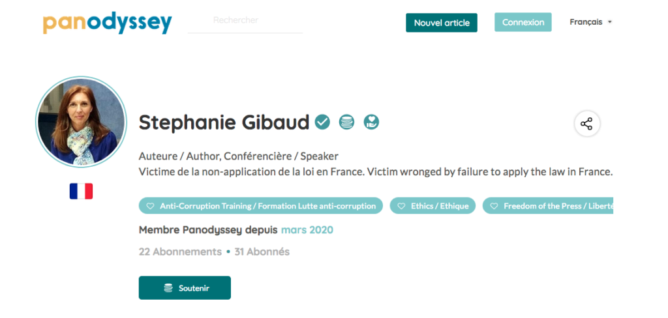Click the Panodyssey logo
668x318 pixels.
108,23
